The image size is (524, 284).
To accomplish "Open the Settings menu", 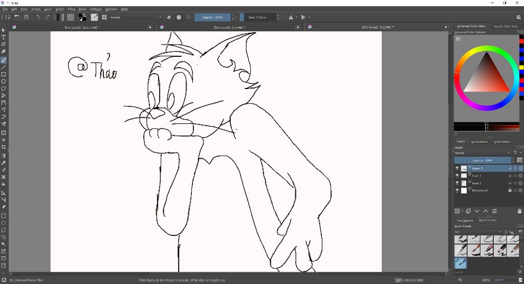I will 96,9.
